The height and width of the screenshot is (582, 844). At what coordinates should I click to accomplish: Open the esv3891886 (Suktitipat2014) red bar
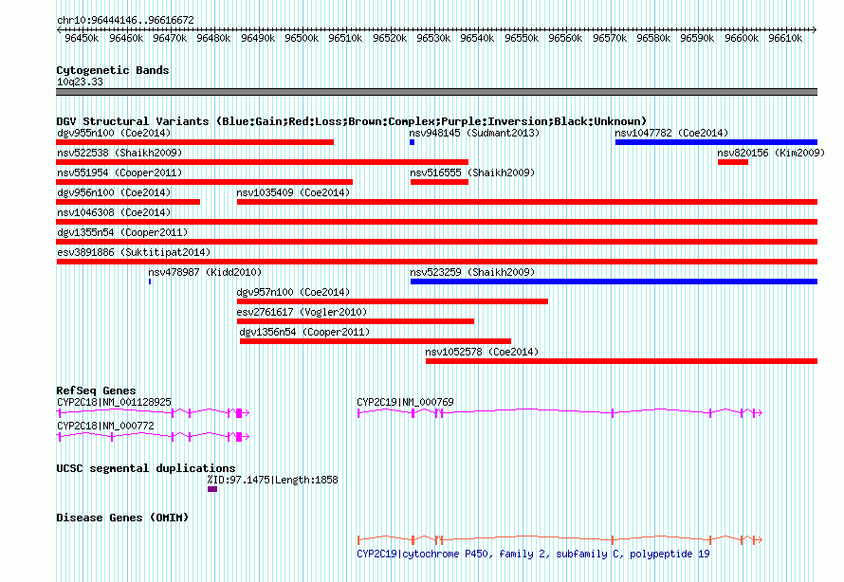coord(436,262)
